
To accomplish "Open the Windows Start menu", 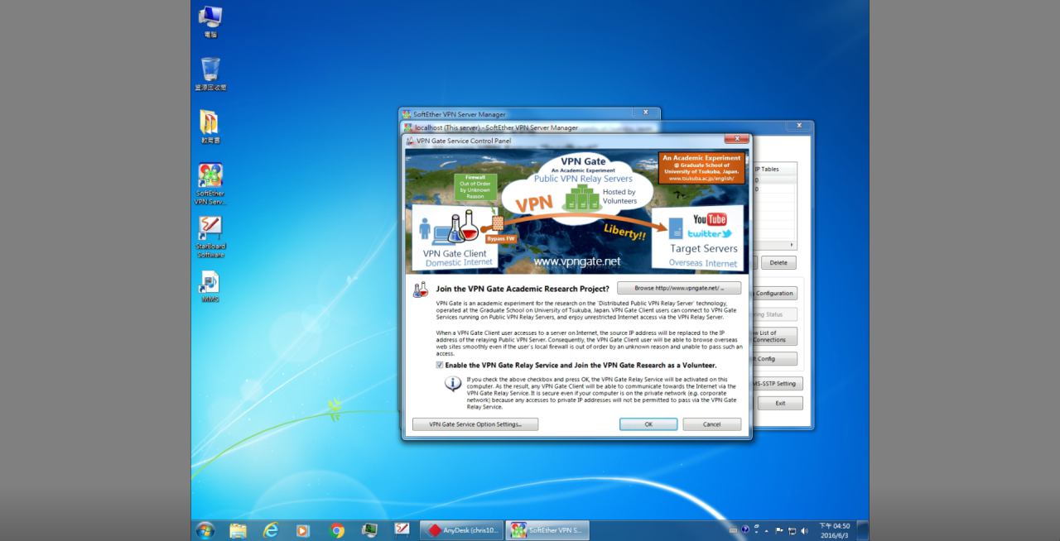I will click(205, 530).
